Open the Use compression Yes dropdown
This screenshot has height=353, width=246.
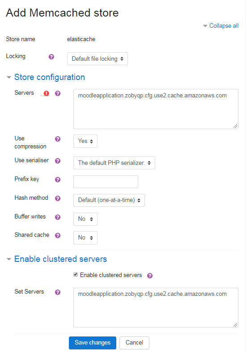coord(85,141)
